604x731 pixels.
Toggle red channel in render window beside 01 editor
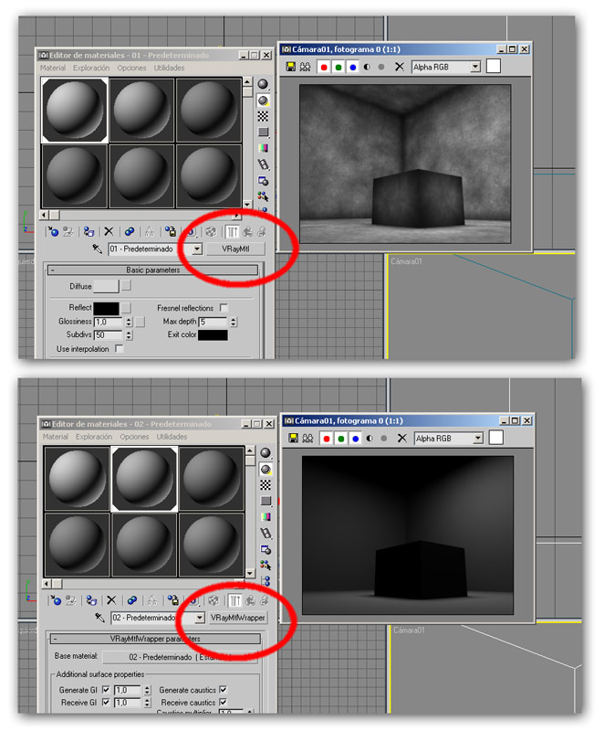[x=324, y=67]
